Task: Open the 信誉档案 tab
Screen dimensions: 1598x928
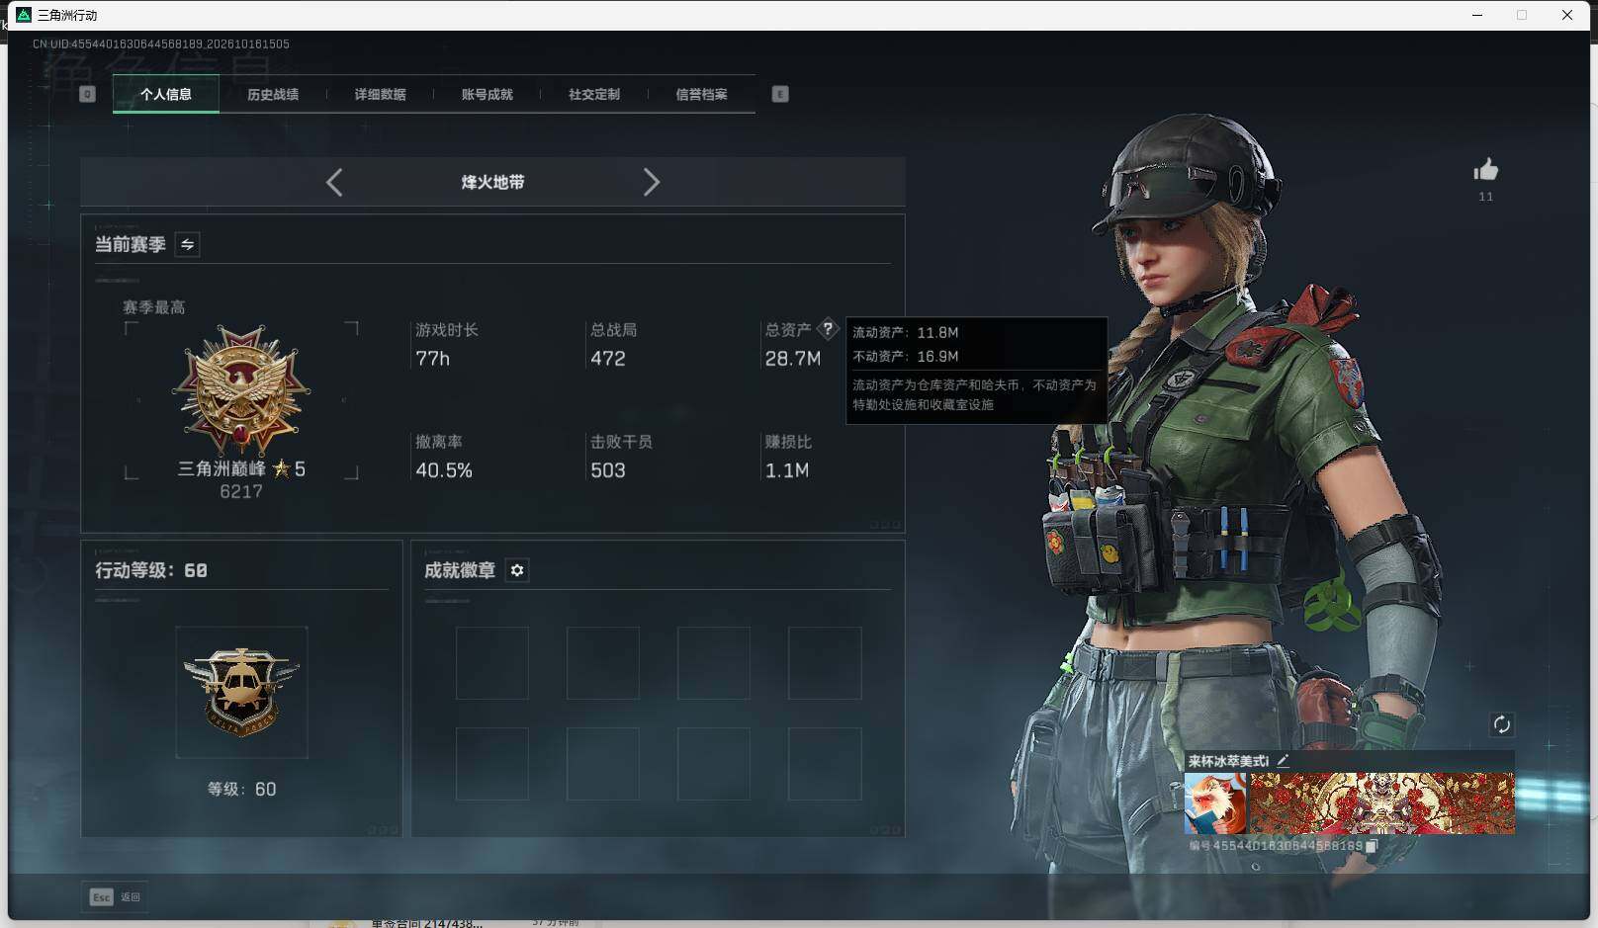Action: (701, 94)
